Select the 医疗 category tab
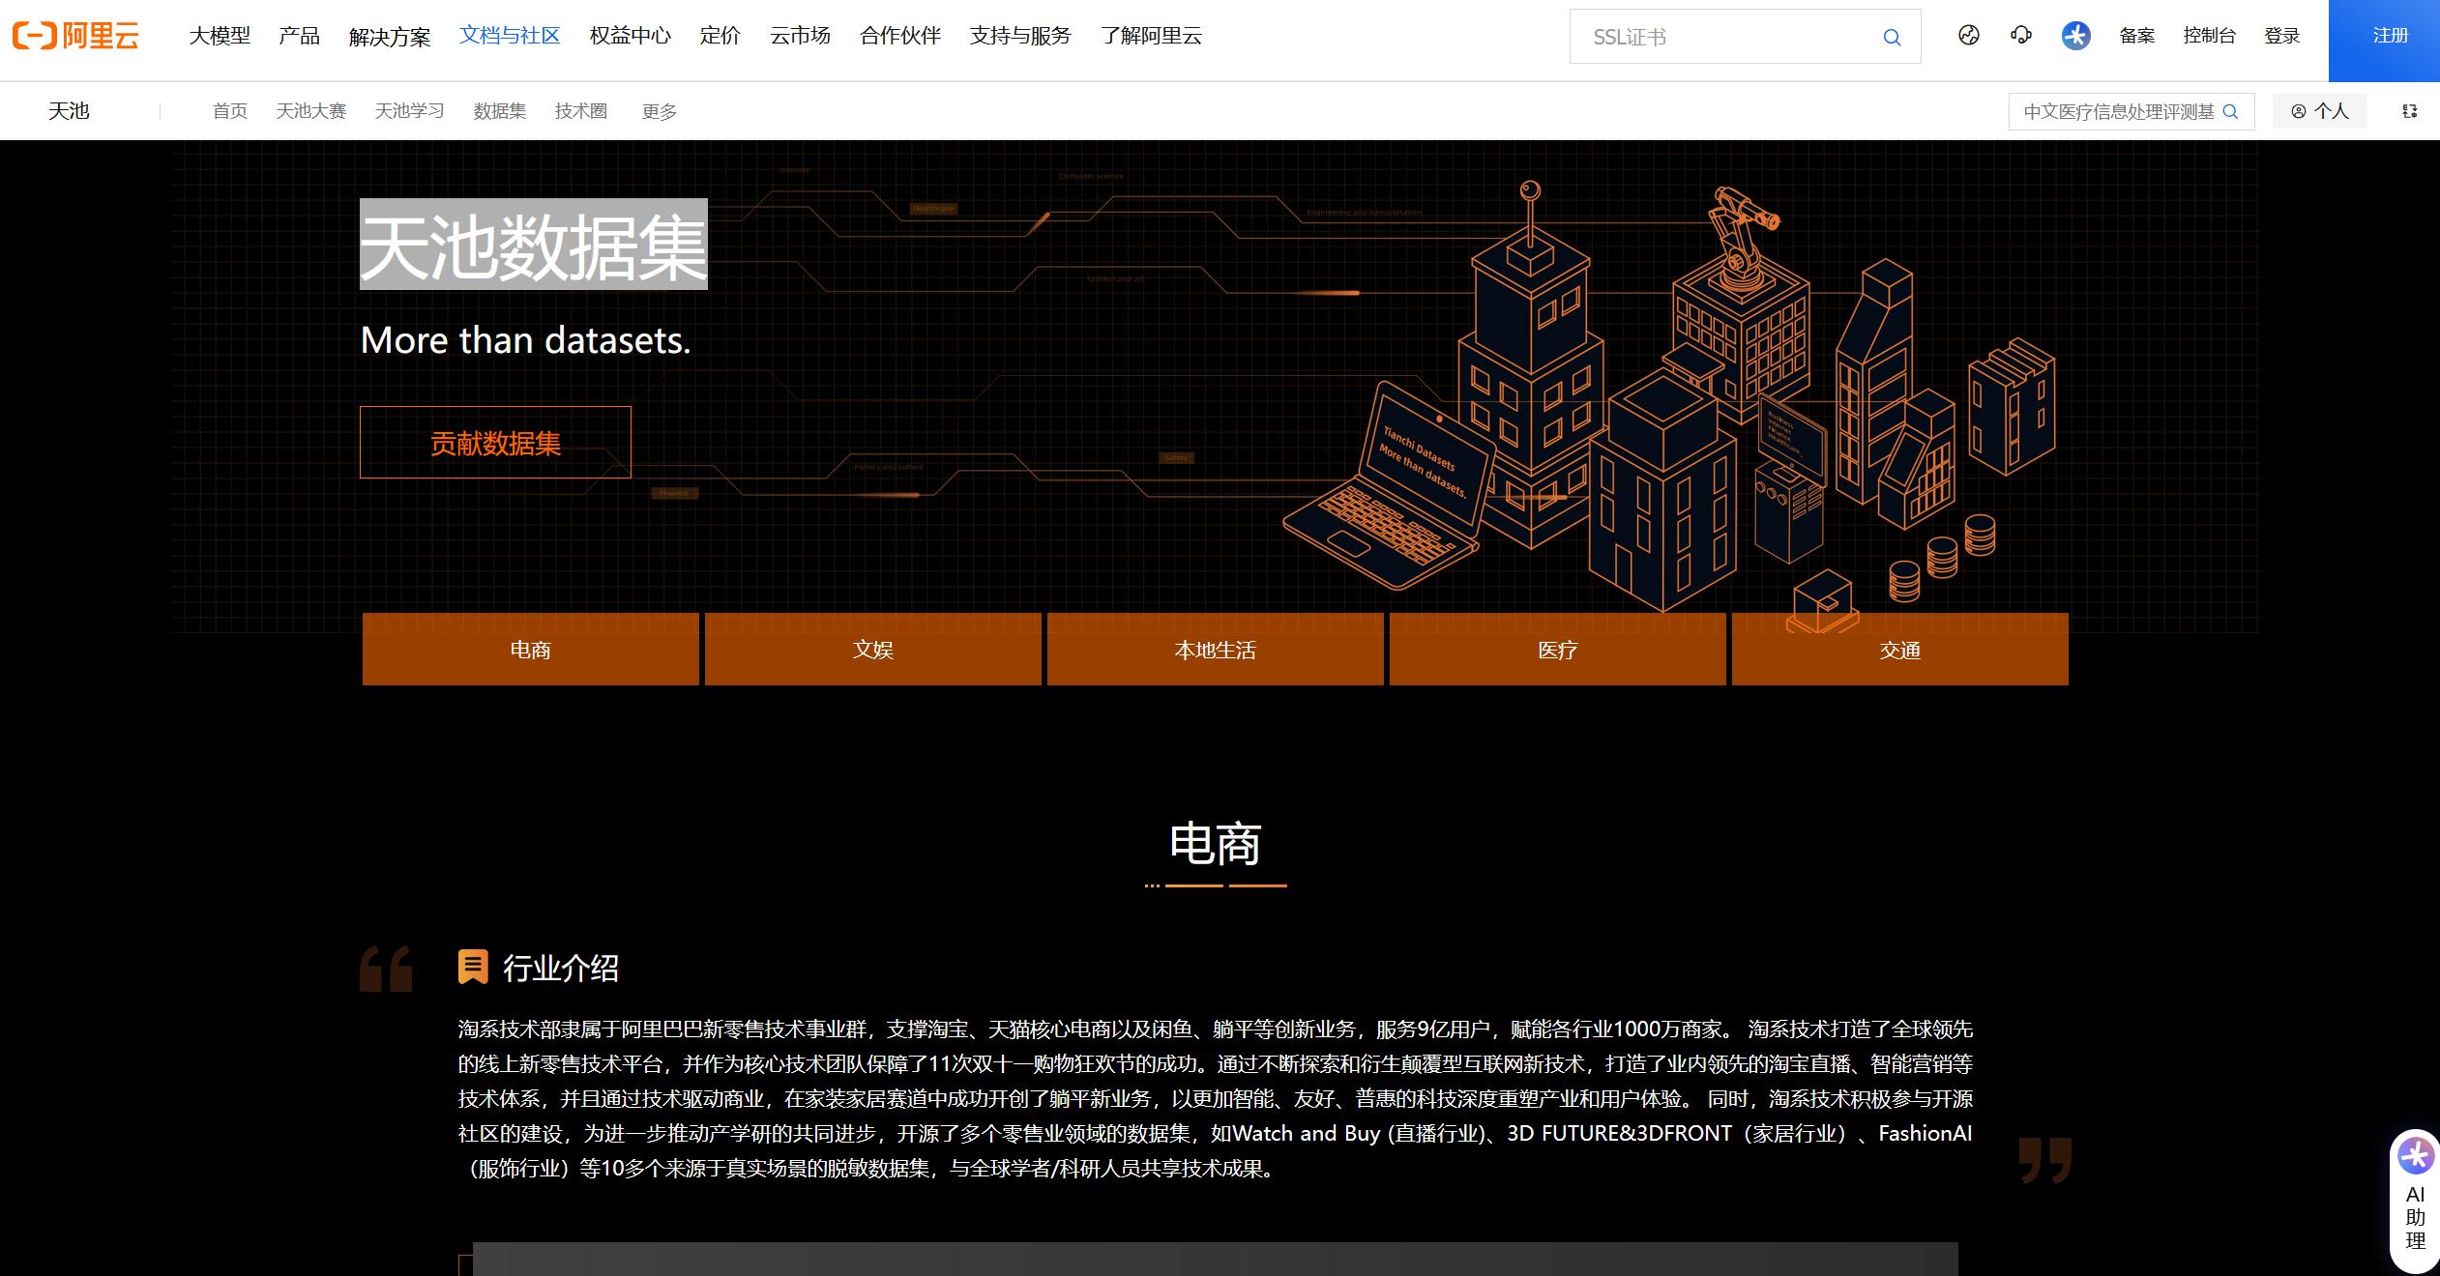 coord(1557,650)
